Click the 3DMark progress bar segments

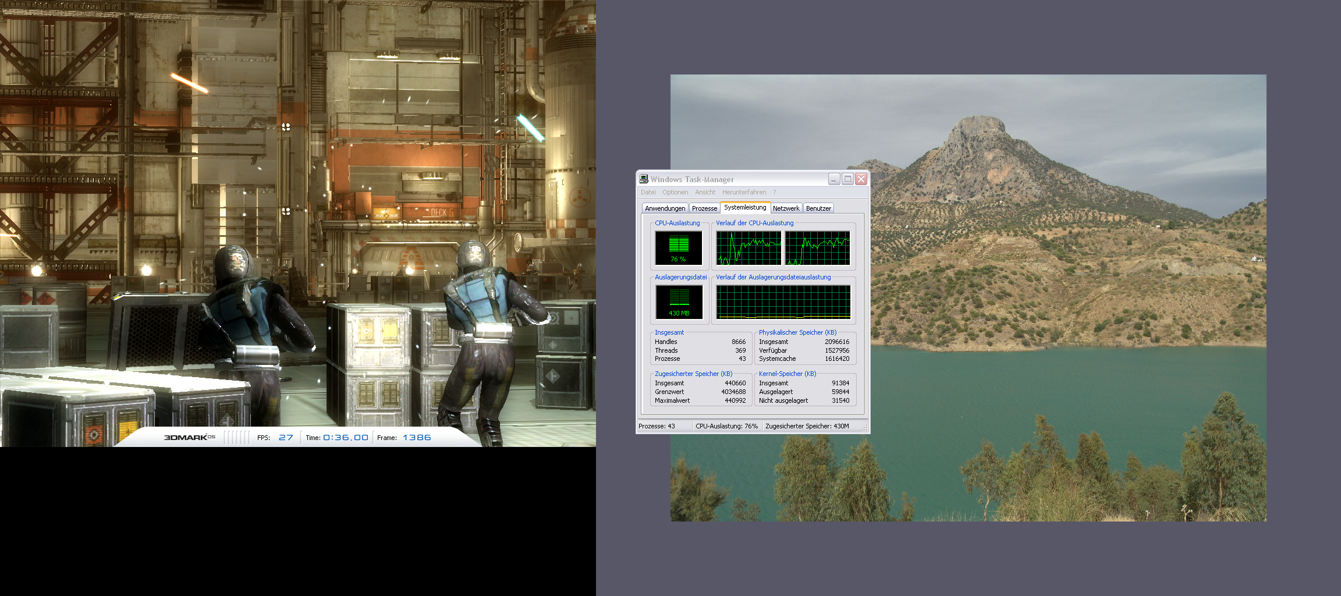click(x=236, y=437)
